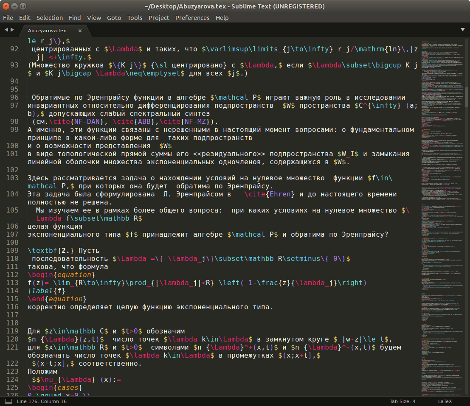Go to next tab with right arrow

(x=12, y=30)
